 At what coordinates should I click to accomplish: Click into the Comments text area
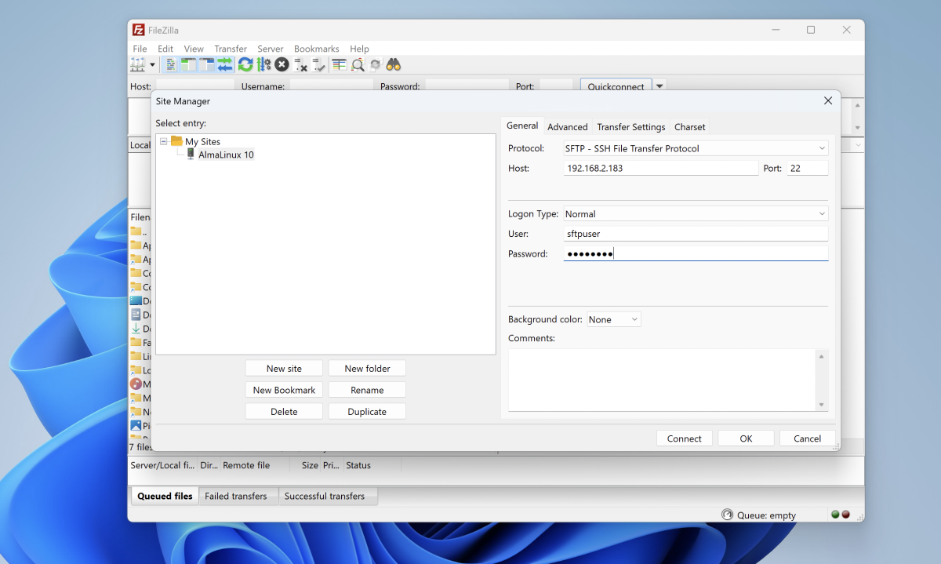tap(662, 380)
